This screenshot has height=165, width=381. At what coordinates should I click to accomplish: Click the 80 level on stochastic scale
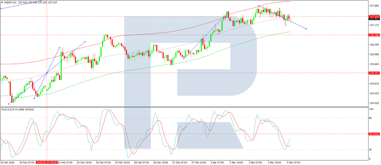371,118
